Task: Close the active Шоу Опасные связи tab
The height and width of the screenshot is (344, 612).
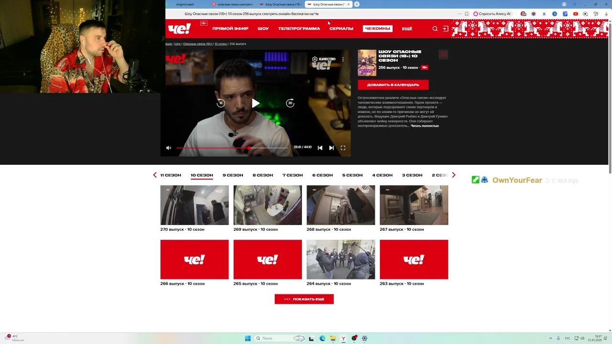Action: click(x=349, y=4)
